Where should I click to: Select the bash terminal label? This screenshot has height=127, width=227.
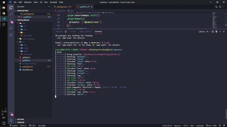202,32
